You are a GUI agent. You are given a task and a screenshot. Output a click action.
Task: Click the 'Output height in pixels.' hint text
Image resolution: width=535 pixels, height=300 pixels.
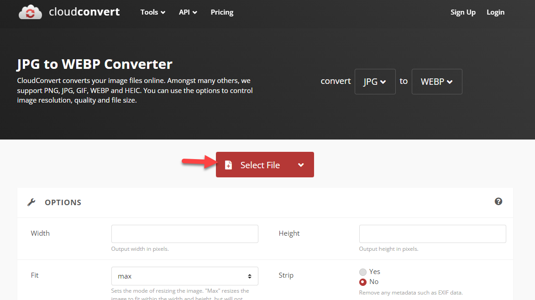[388, 249]
